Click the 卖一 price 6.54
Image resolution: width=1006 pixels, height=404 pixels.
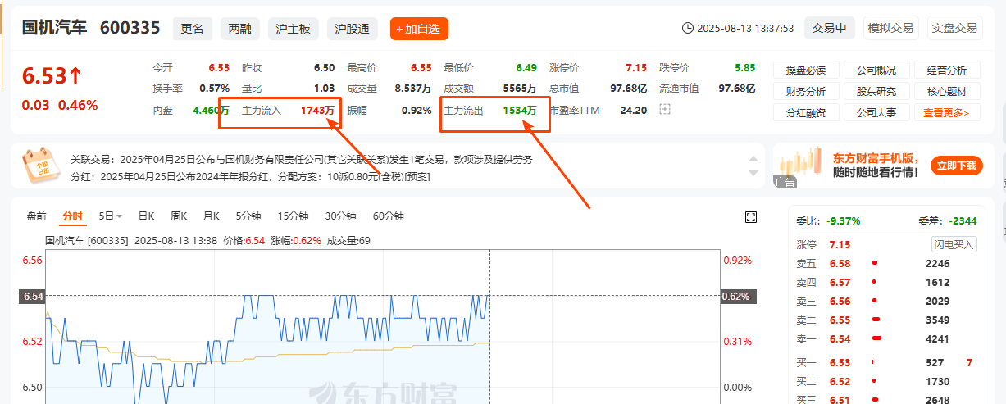[x=840, y=339]
